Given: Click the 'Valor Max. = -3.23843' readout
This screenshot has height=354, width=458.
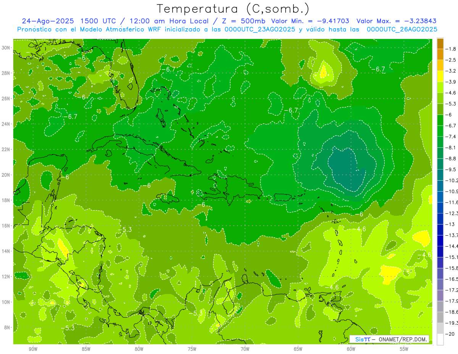Looking at the screenshot, I should (396, 21).
